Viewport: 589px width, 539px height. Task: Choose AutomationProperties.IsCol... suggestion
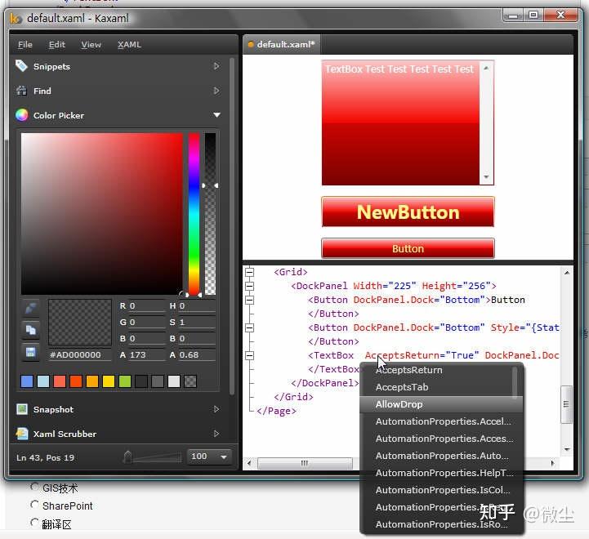pos(441,490)
